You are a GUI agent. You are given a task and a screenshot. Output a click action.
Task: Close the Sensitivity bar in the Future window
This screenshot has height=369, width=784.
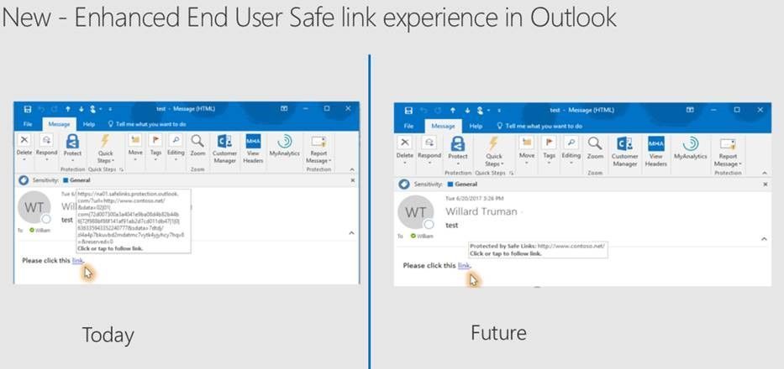click(x=765, y=184)
